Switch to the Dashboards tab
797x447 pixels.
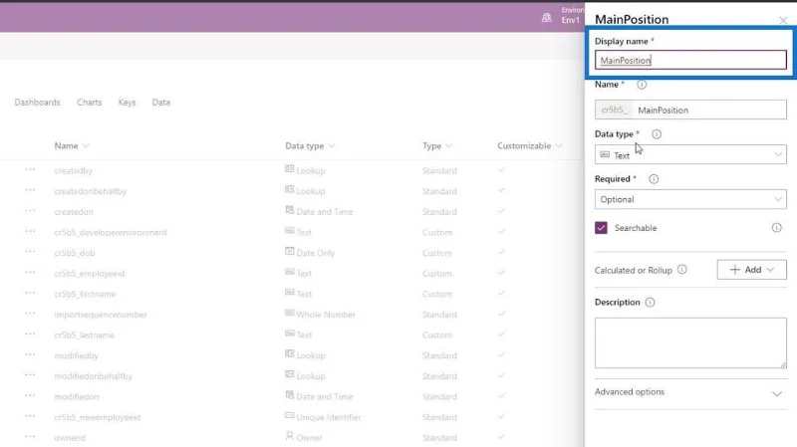tap(37, 103)
